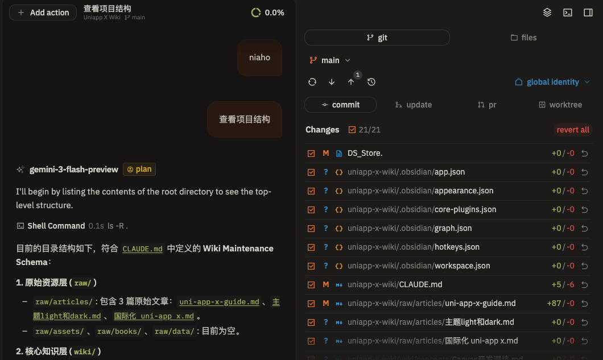The image size is (603, 360).
Task: Revert changes for 主题light和dark.md
Action: [x=585, y=322]
